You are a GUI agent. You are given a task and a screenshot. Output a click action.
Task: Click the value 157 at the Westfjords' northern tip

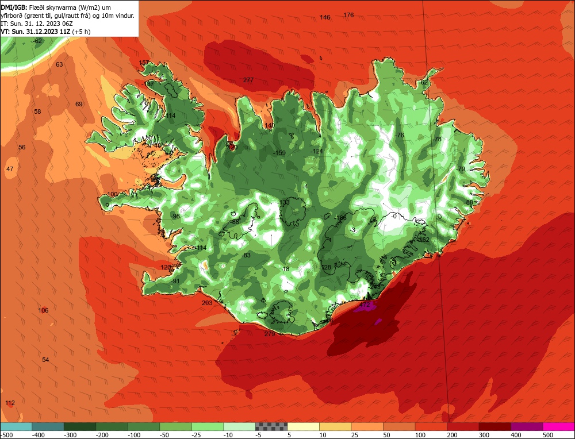click(144, 62)
